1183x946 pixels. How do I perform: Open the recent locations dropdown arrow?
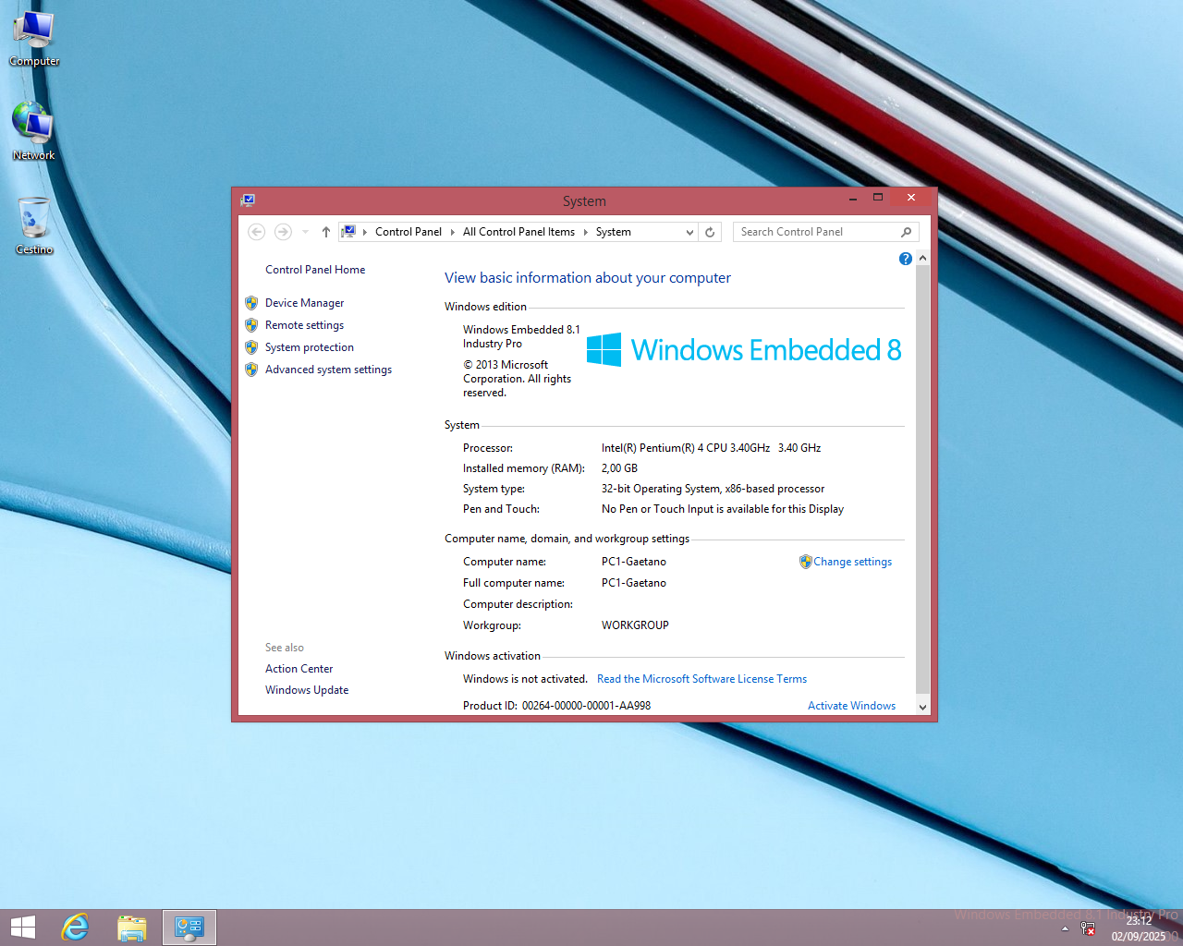click(306, 232)
